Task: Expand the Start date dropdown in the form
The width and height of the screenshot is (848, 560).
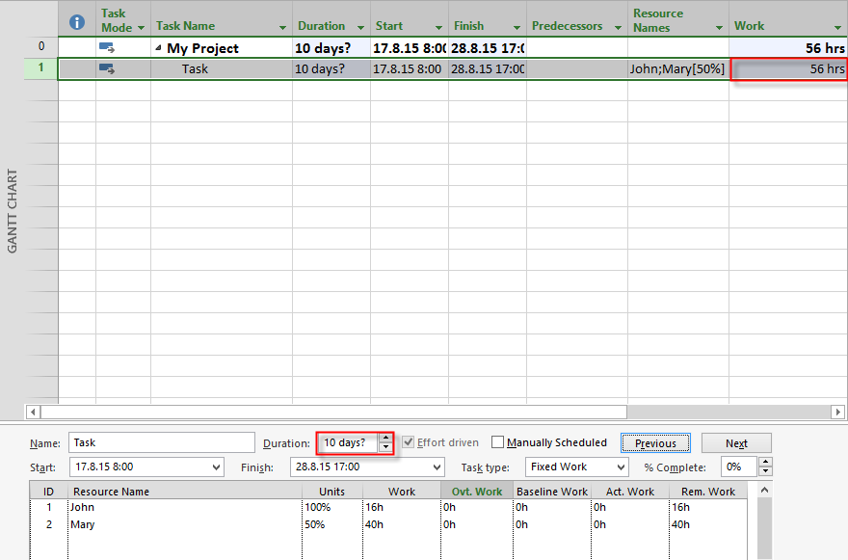Action: tap(216, 467)
